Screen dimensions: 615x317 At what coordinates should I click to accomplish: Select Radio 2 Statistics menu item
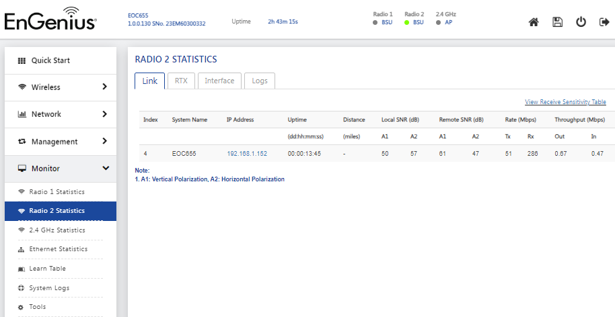click(x=61, y=211)
